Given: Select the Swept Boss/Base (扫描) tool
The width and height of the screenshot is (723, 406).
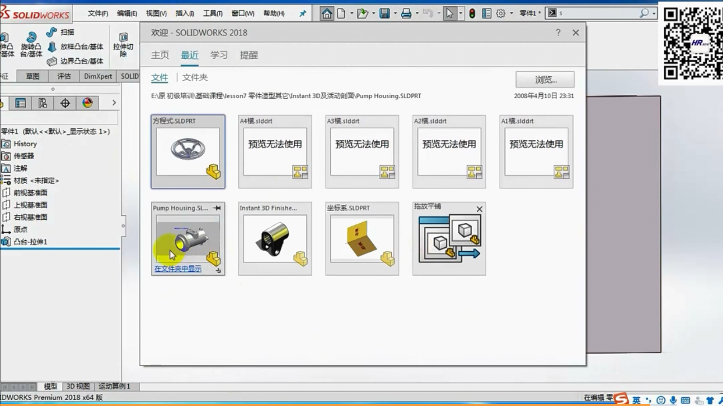Looking at the screenshot, I should point(61,32).
